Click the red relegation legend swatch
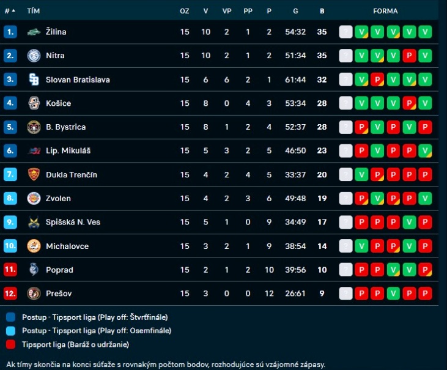This screenshot has height=370, width=447. (x=11, y=344)
